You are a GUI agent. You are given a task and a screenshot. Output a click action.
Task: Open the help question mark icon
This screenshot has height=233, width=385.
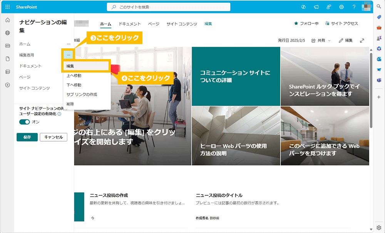point(354,7)
